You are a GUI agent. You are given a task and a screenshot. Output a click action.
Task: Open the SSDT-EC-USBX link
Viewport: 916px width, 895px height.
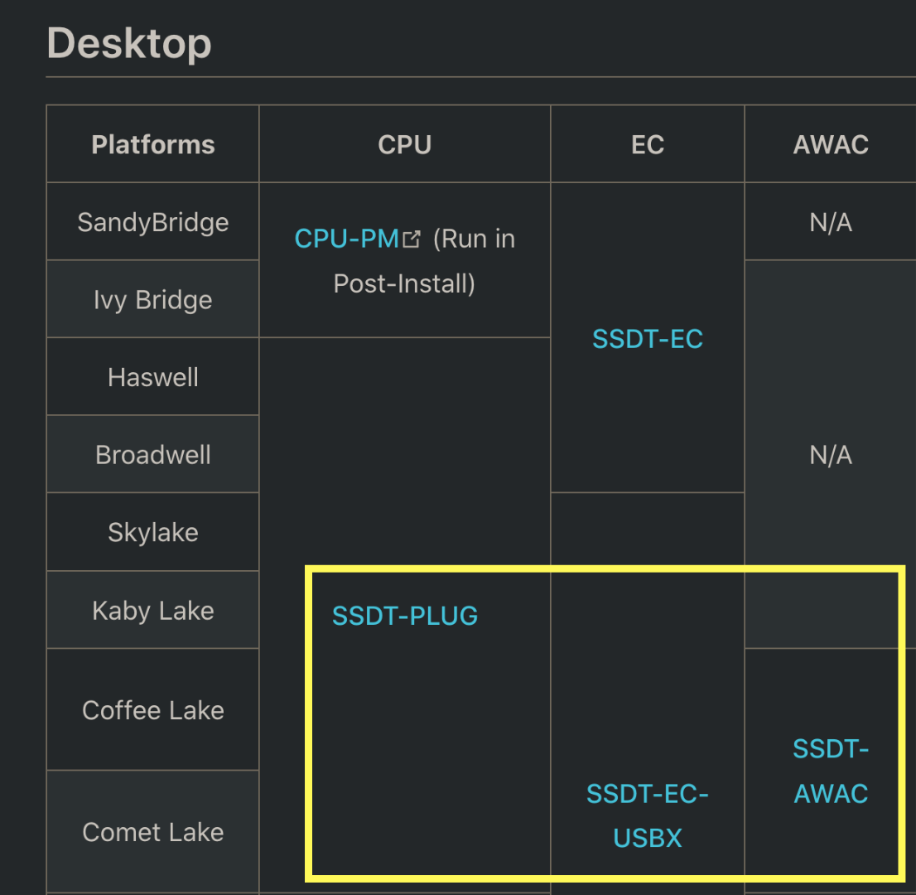tap(648, 815)
